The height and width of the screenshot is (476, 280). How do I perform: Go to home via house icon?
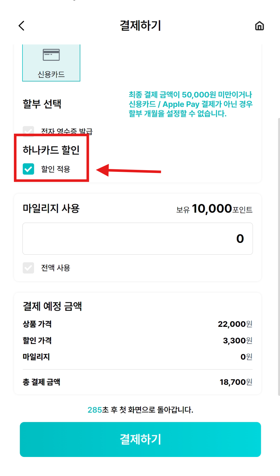coord(259,26)
